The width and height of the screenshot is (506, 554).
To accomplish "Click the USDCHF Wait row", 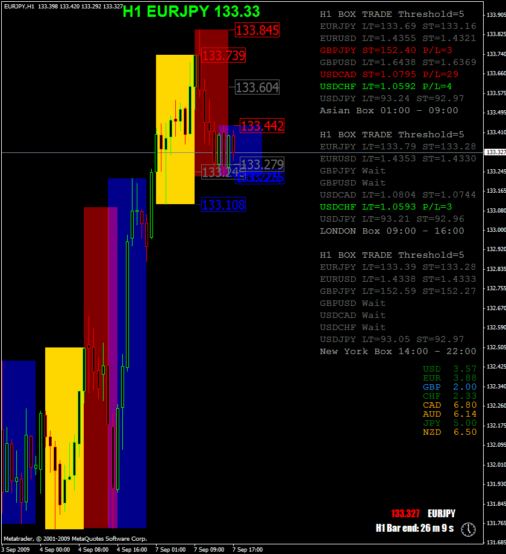I will tap(352, 327).
